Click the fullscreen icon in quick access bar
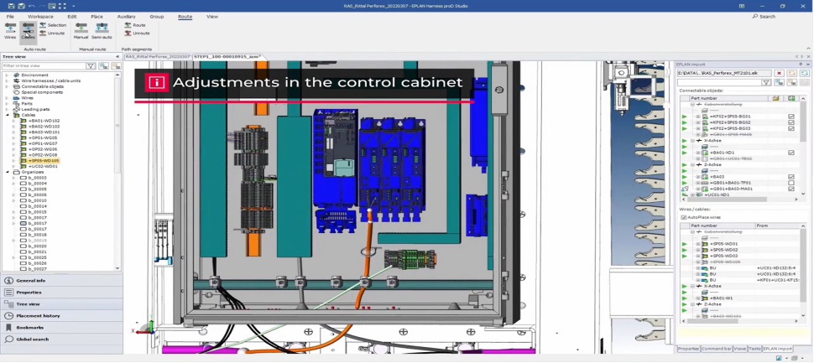The width and height of the screenshot is (814, 363). coord(62,6)
